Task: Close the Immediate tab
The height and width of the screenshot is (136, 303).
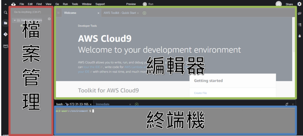Action: (x=130, y=104)
